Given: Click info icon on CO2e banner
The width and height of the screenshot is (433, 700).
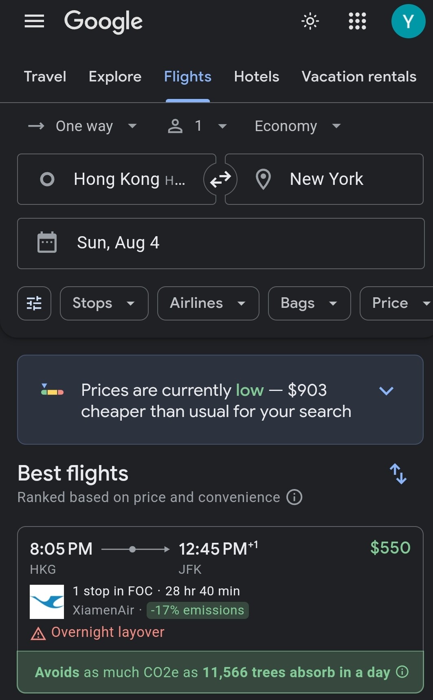Looking at the screenshot, I should (402, 671).
